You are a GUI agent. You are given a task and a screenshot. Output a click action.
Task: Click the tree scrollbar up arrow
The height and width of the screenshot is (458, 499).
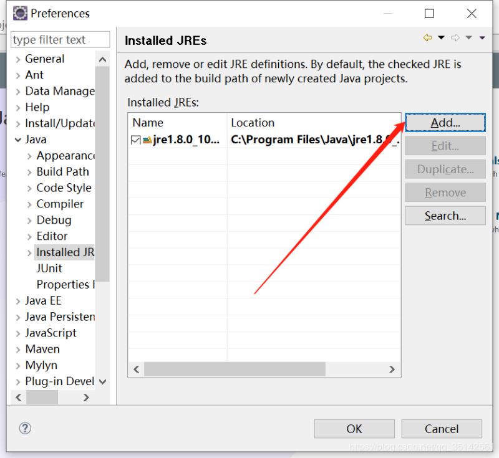[x=102, y=59]
